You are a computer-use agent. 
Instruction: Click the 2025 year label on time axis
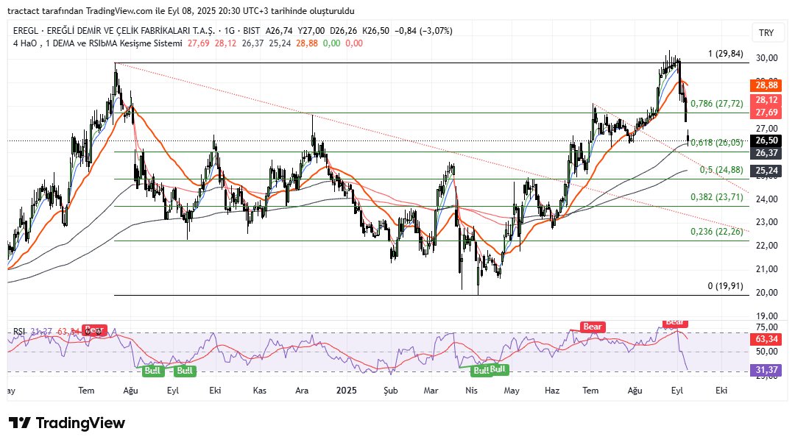[x=346, y=391]
